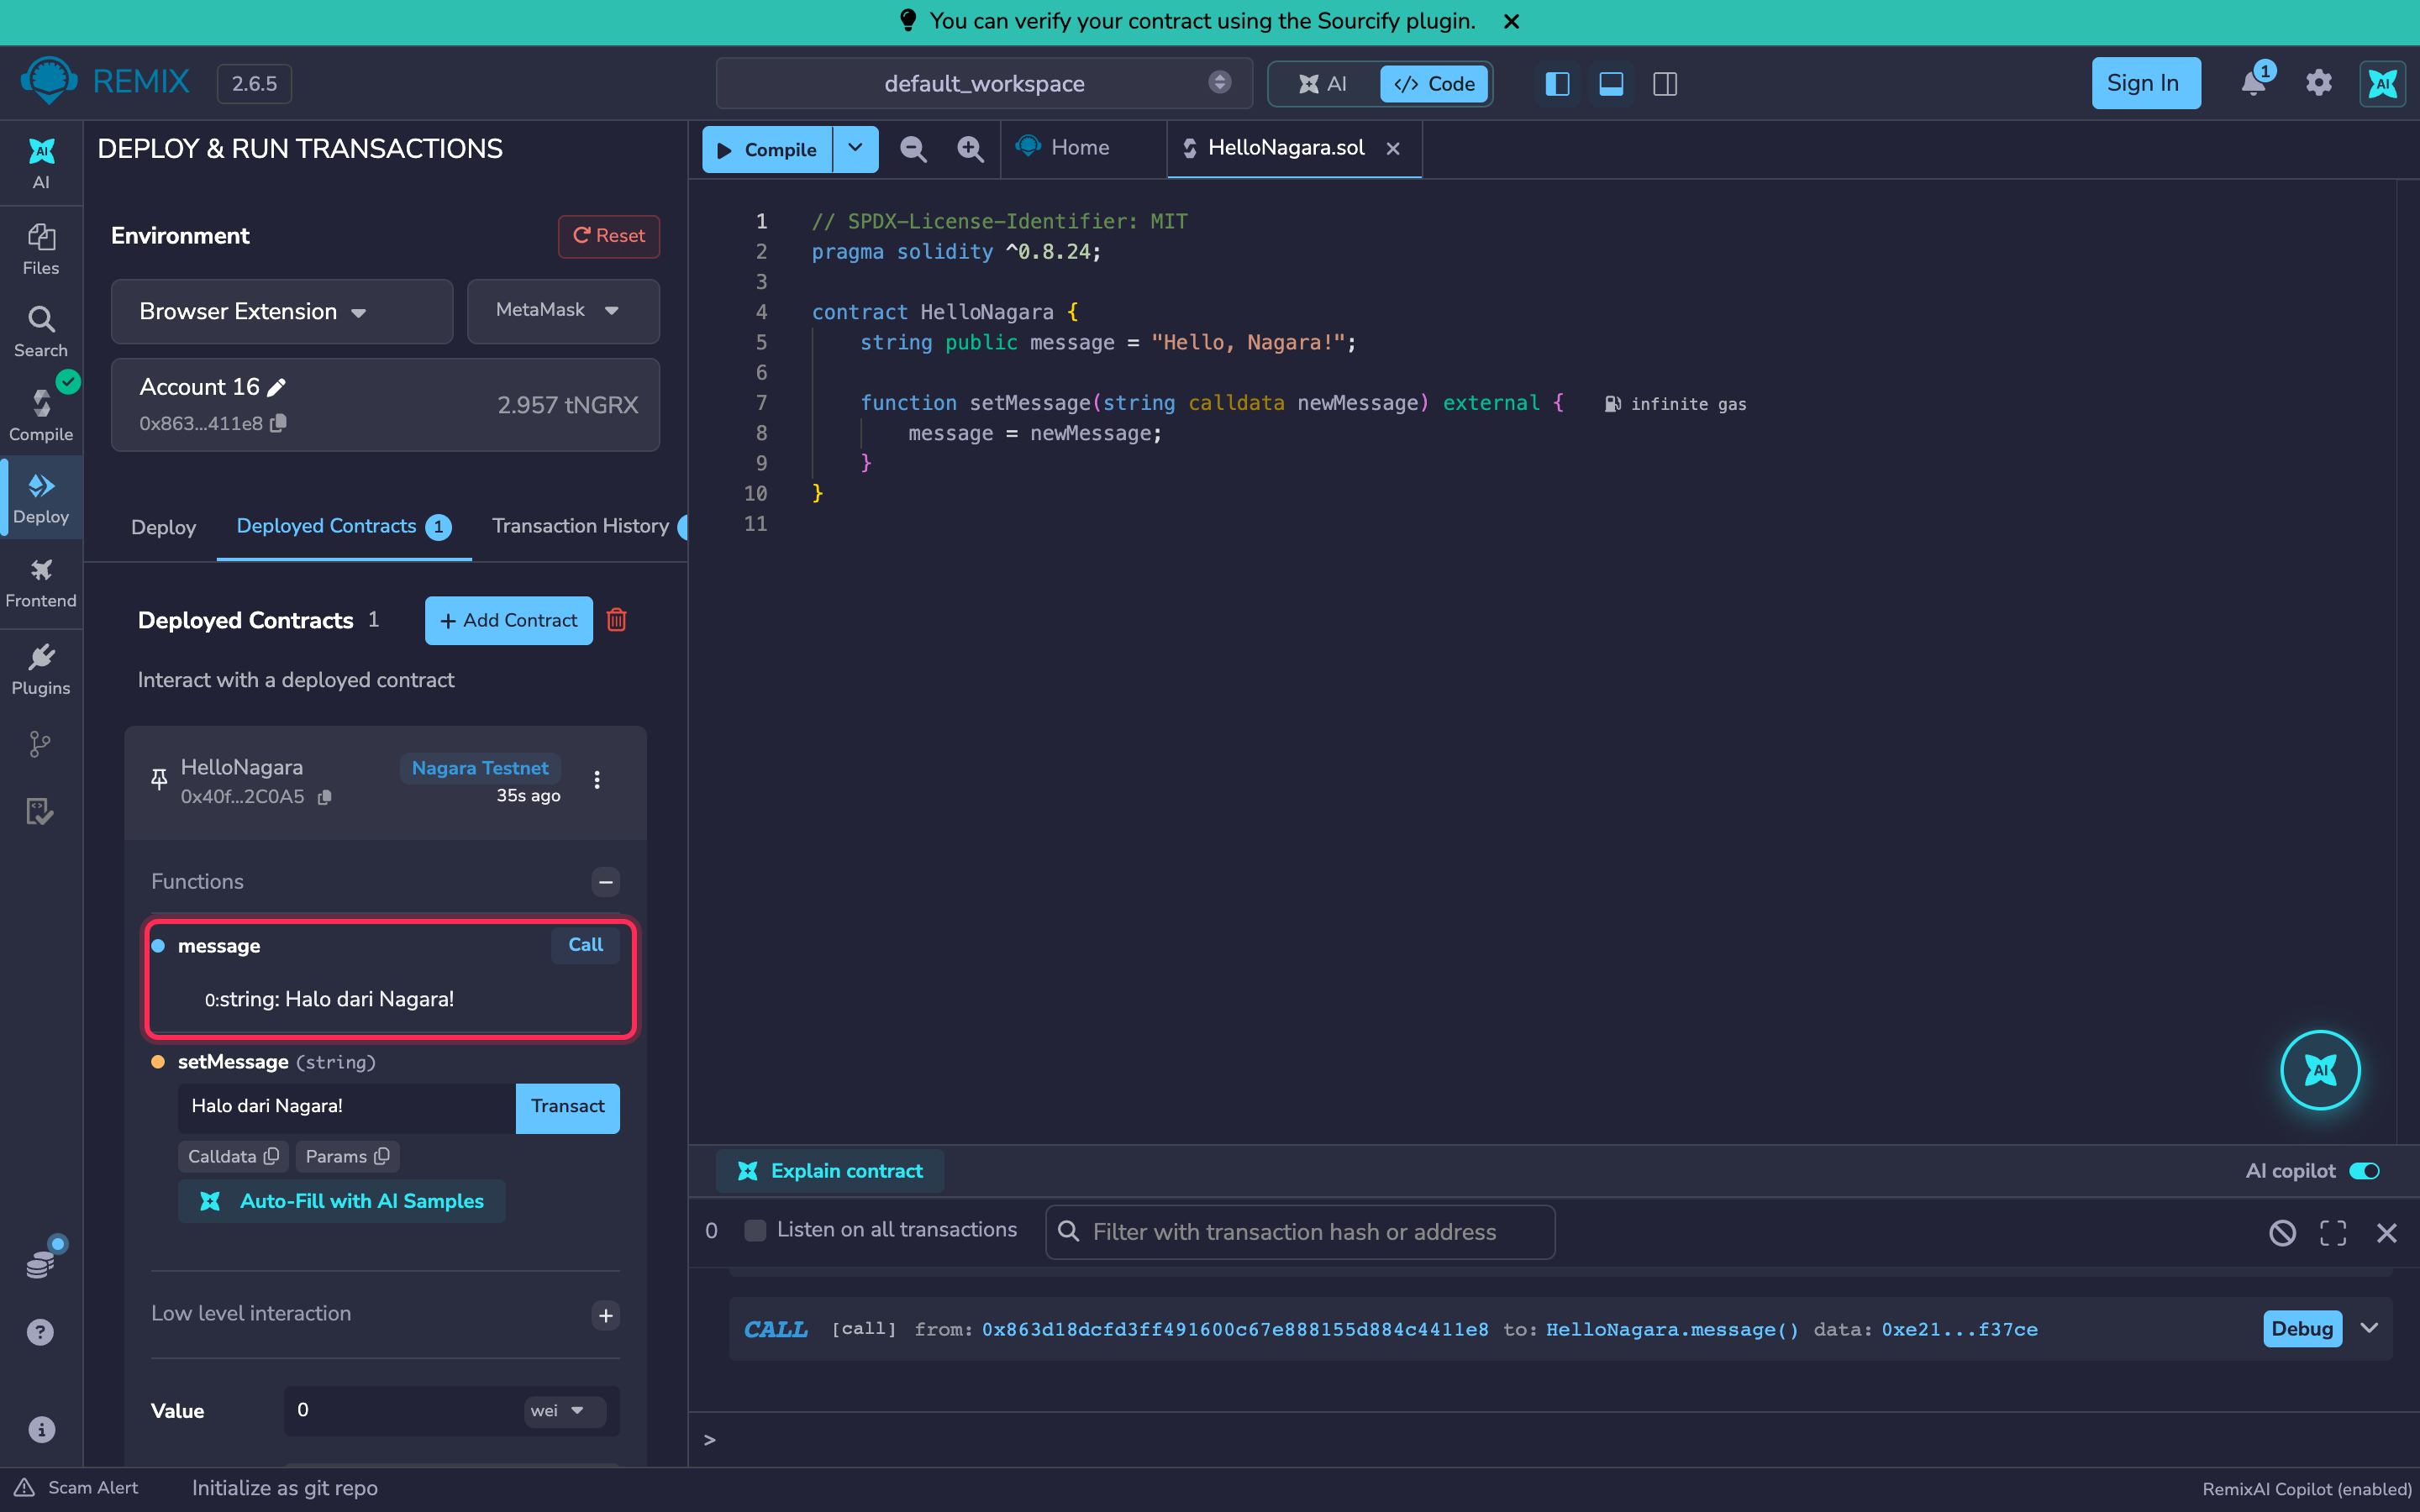The height and width of the screenshot is (1512, 2420).
Task: Open the Search panel icon
Action: (x=41, y=332)
